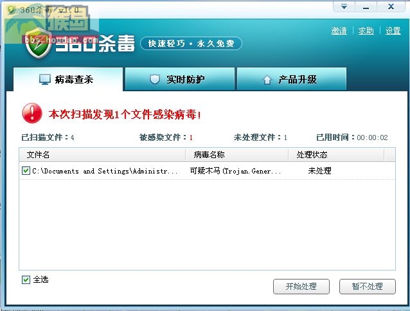Click the 快速轻巧·永久免费 slogan badge
The image size is (410, 311).
(x=191, y=44)
